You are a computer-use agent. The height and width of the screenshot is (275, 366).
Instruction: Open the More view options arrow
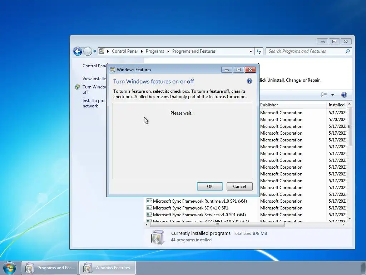[x=332, y=95]
